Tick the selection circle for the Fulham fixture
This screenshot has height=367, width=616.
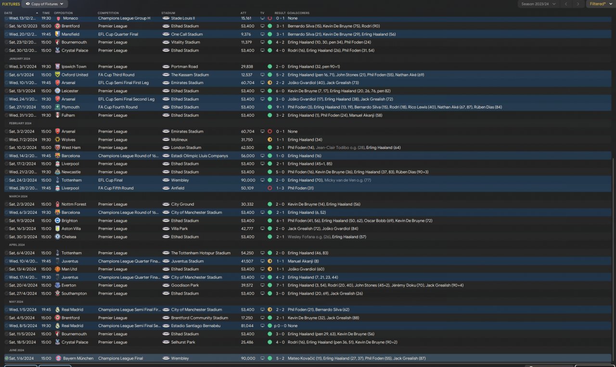point(7,115)
